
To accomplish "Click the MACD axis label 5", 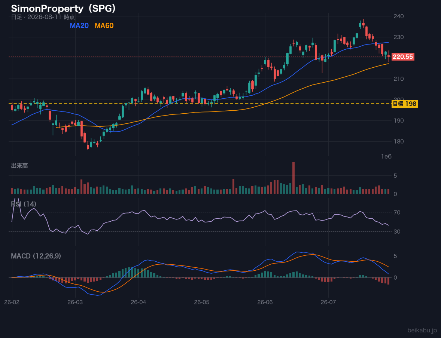I will click(x=395, y=256).
